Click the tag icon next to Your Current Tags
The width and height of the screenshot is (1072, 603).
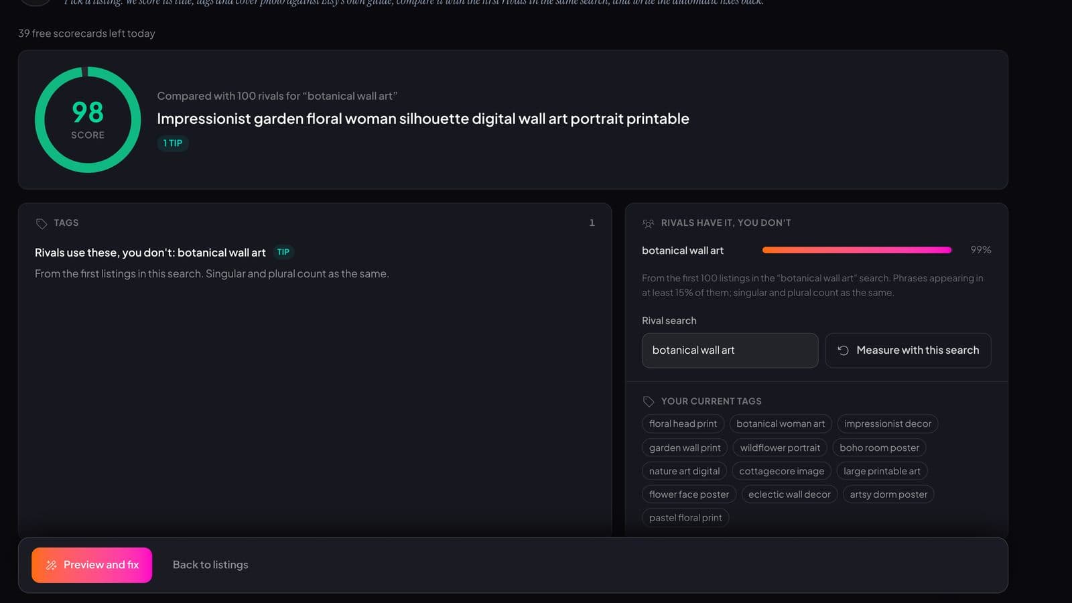[648, 401]
